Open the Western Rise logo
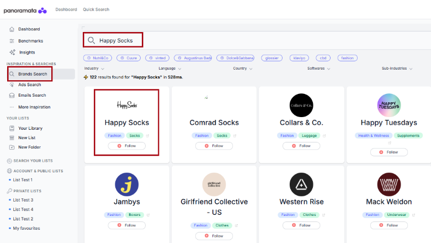The width and height of the screenshot is (431, 243). pyautogui.click(x=301, y=184)
